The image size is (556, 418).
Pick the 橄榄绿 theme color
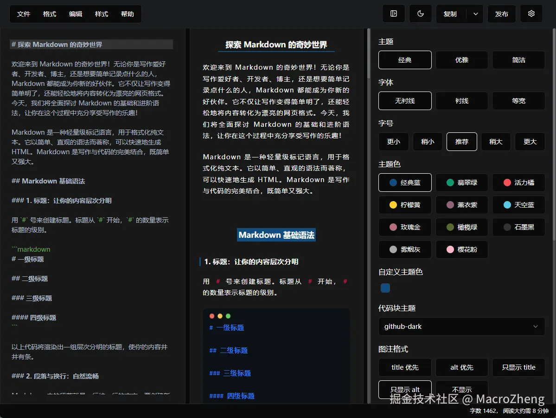[x=462, y=227]
